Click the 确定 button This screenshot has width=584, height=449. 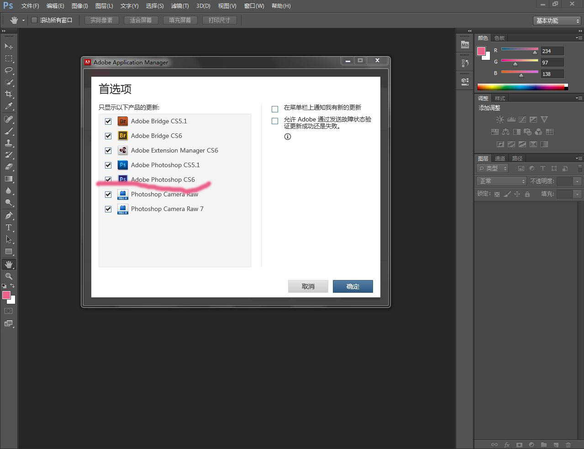[353, 286]
